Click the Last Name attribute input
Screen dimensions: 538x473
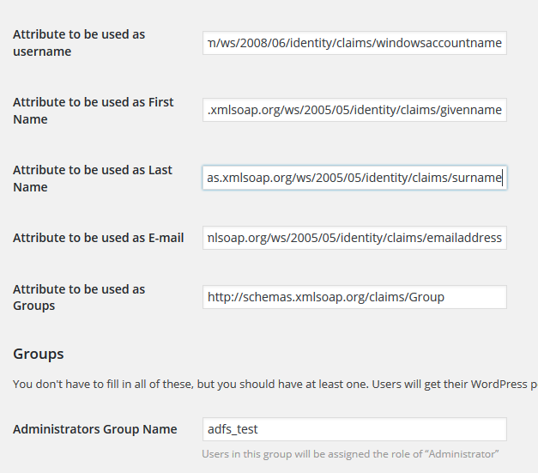pos(354,178)
